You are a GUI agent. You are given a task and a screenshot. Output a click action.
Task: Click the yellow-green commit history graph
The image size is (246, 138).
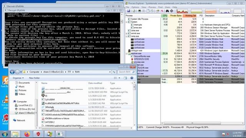coord(196,11)
